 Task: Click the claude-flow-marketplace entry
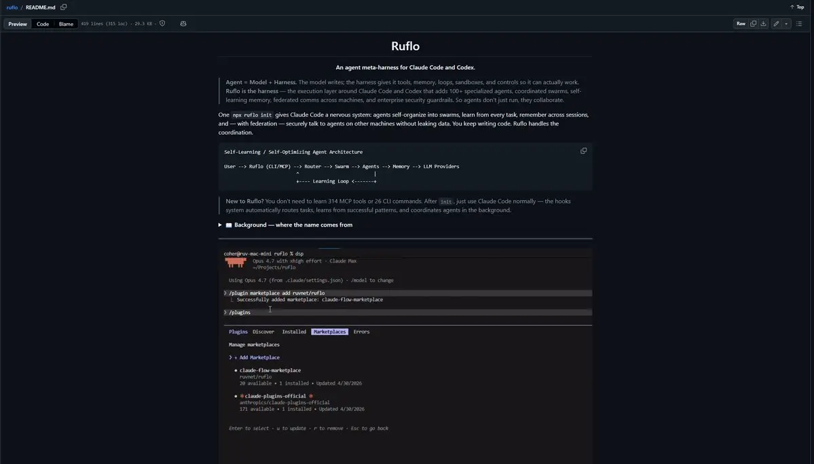click(270, 370)
